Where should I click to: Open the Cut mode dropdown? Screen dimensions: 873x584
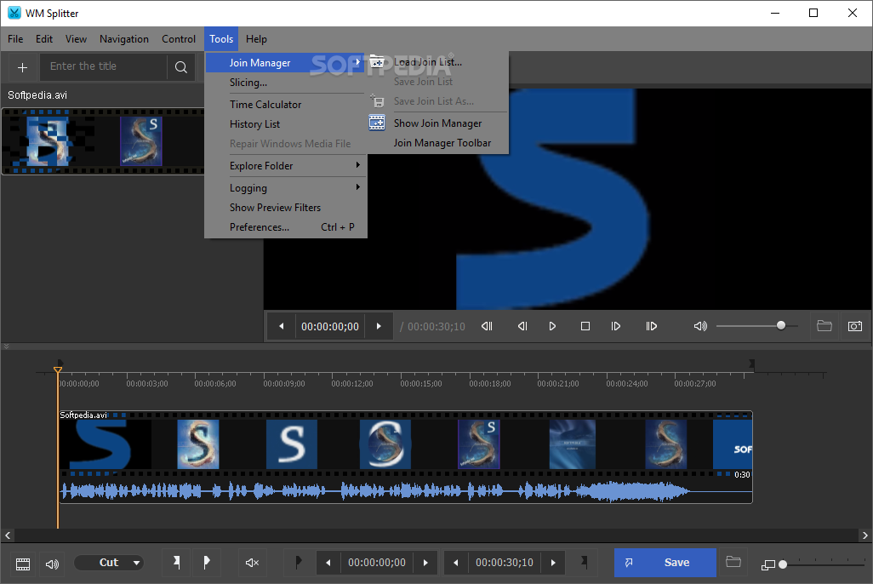tap(109, 563)
